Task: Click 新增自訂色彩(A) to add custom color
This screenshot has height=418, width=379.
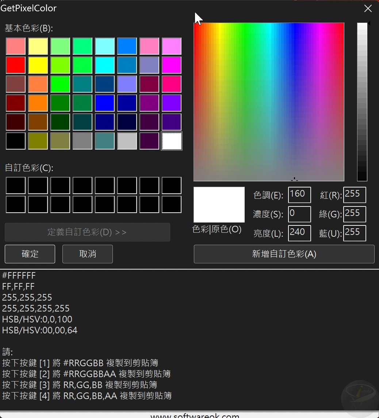Action: [x=284, y=254]
